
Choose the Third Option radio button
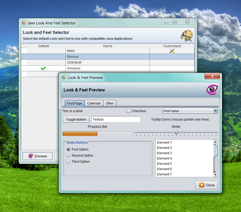(x=68, y=161)
